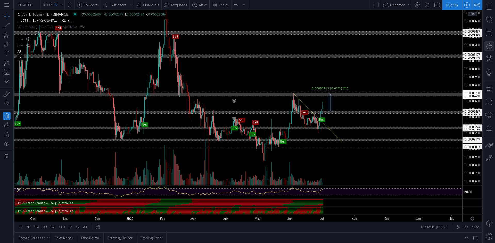Select the Crosshair cursor tool
This screenshot has height=243, width=495.
(7, 16)
